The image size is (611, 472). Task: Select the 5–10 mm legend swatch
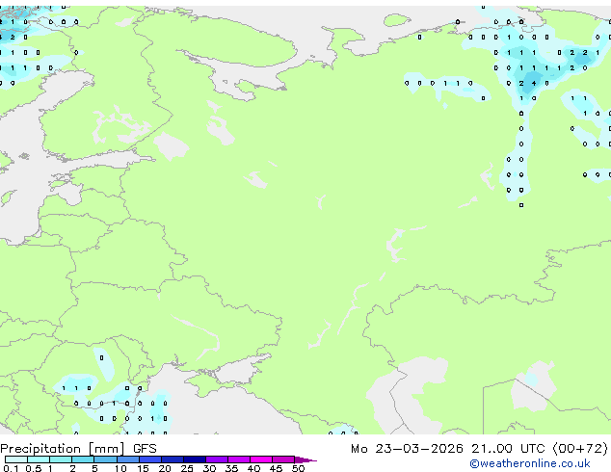[105, 459]
